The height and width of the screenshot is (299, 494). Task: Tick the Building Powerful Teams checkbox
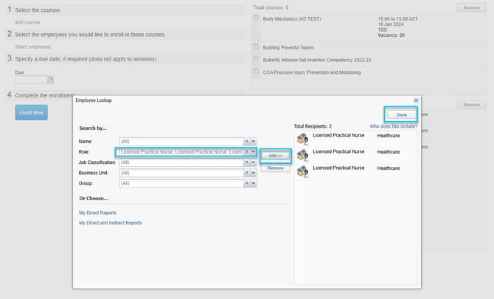pyautogui.click(x=256, y=47)
